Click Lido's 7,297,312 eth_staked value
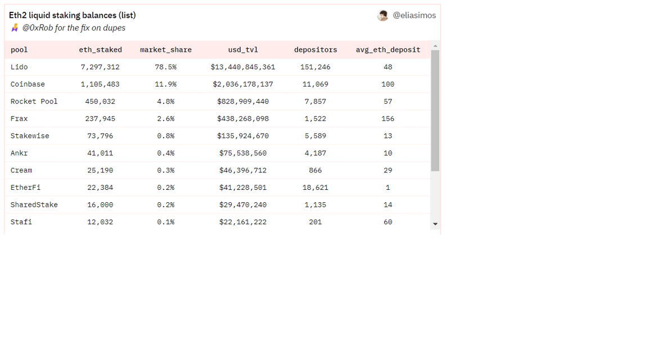The width and height of the screenshot is (648, 364). (x=100, y=67)
